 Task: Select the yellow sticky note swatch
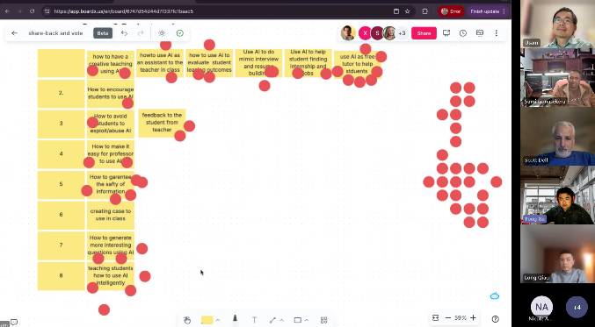(207, 320)
